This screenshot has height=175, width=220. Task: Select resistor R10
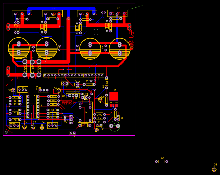click(x=53, y=101)
